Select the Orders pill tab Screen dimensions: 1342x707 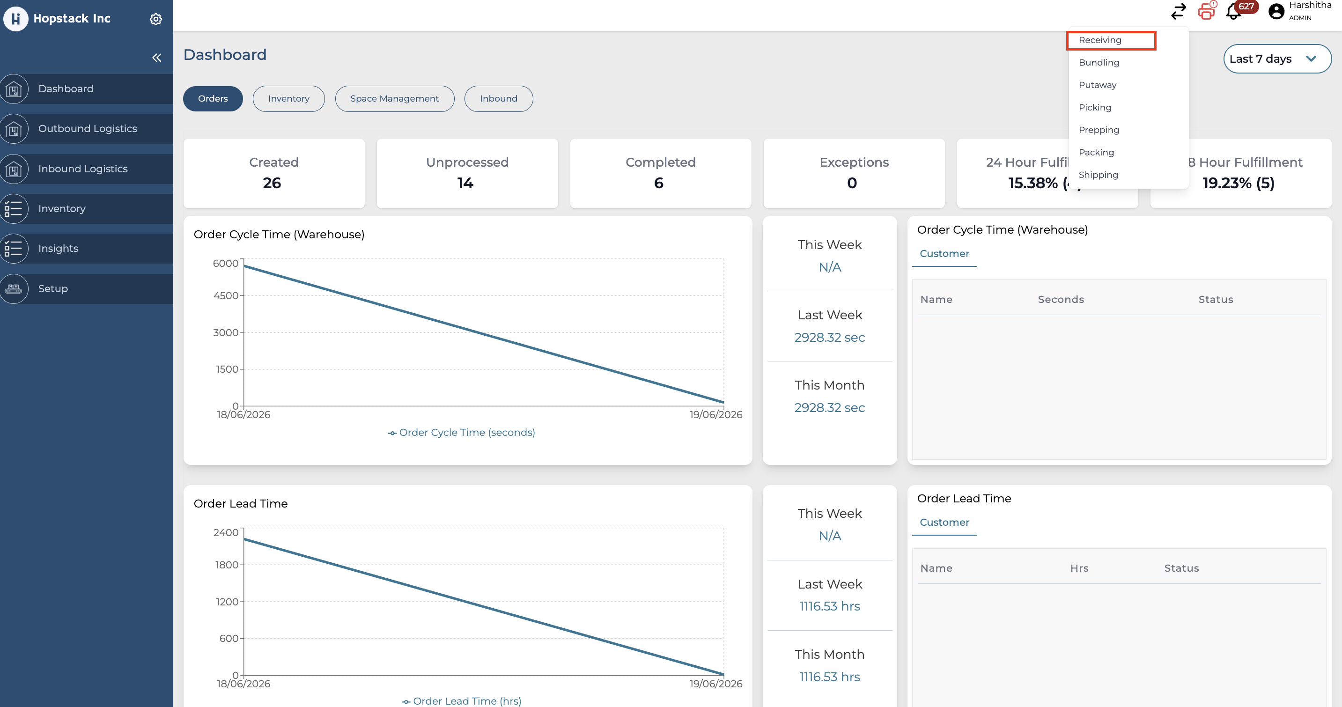(213, 98)
